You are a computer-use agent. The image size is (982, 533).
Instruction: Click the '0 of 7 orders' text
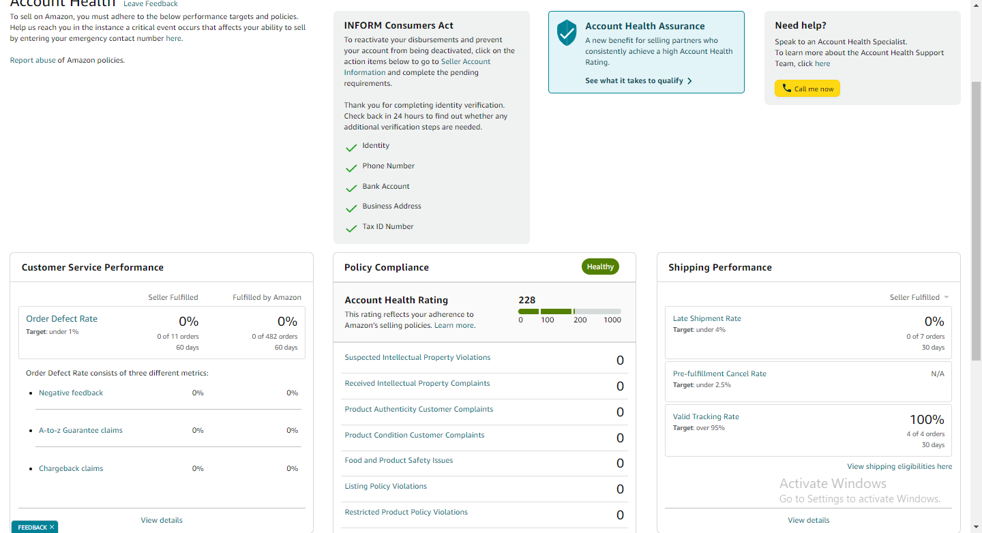tap(925, 337)
